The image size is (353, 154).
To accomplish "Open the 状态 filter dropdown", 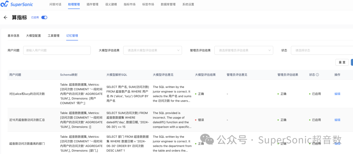I will pos(322,50).
